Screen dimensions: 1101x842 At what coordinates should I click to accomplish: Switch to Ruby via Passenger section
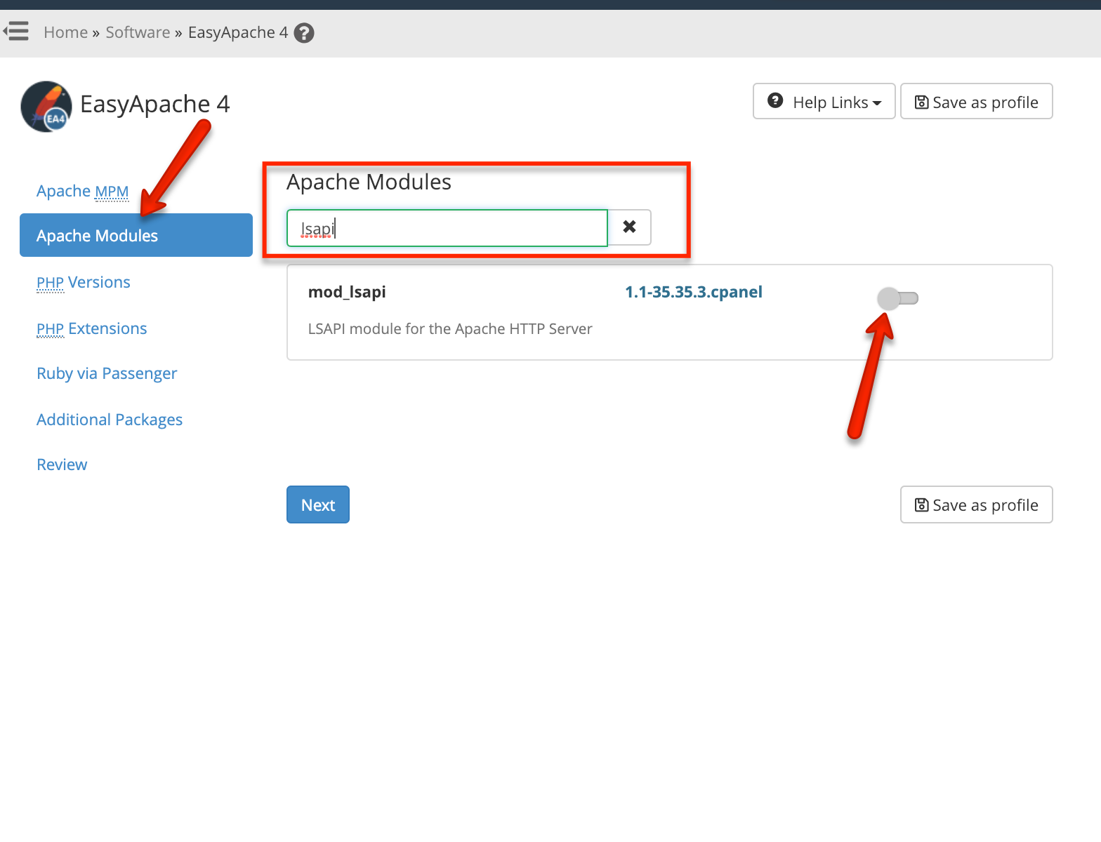pos(107,374)
